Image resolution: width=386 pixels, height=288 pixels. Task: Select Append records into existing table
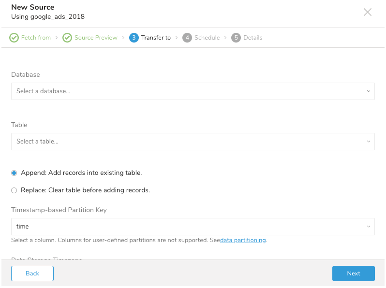click(14, 173)
